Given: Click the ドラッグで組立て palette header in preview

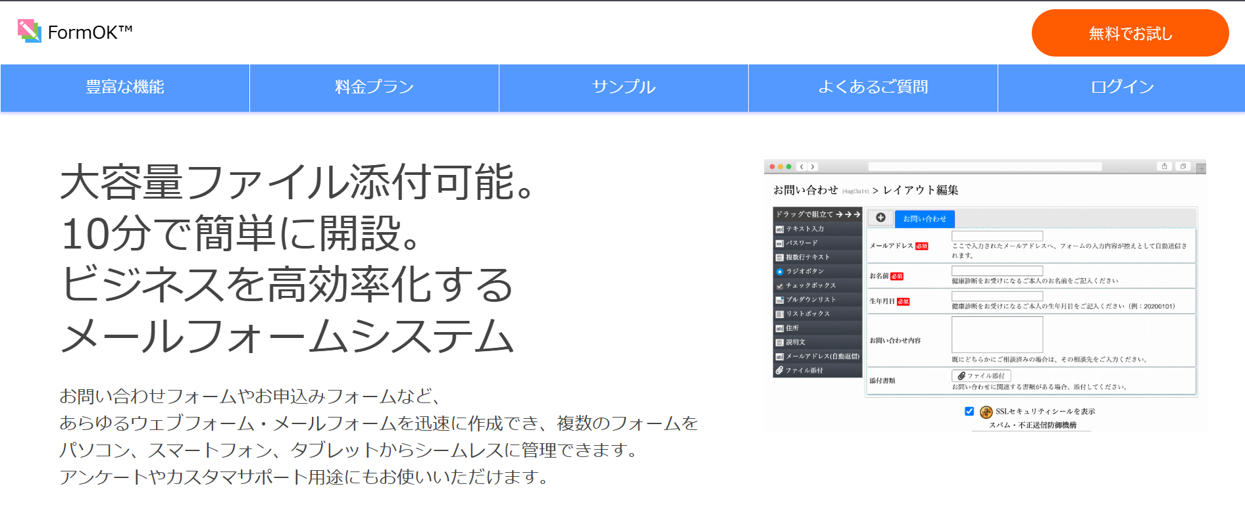Looking at the screenshot, I should [817, 214].
